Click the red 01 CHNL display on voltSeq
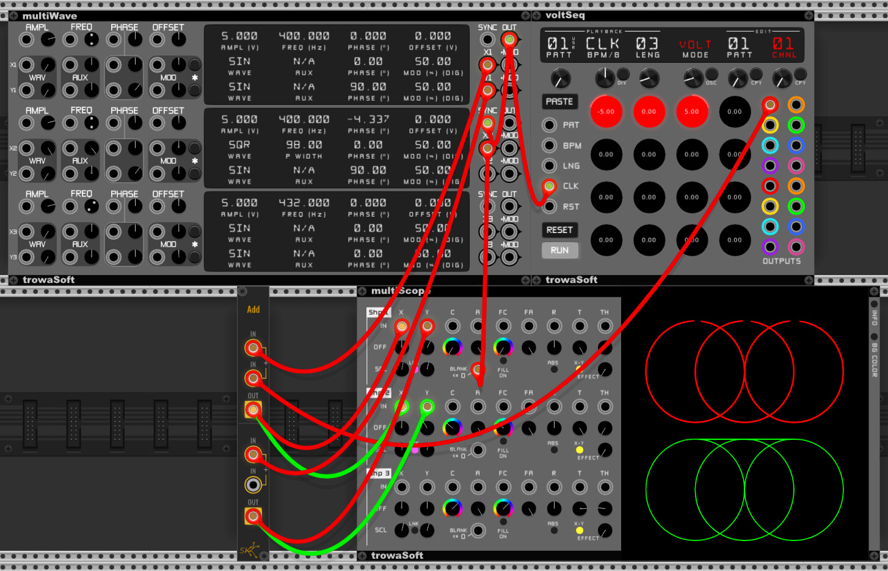The width and height of the screenshot is (888, 571). (x=784, y=44)
